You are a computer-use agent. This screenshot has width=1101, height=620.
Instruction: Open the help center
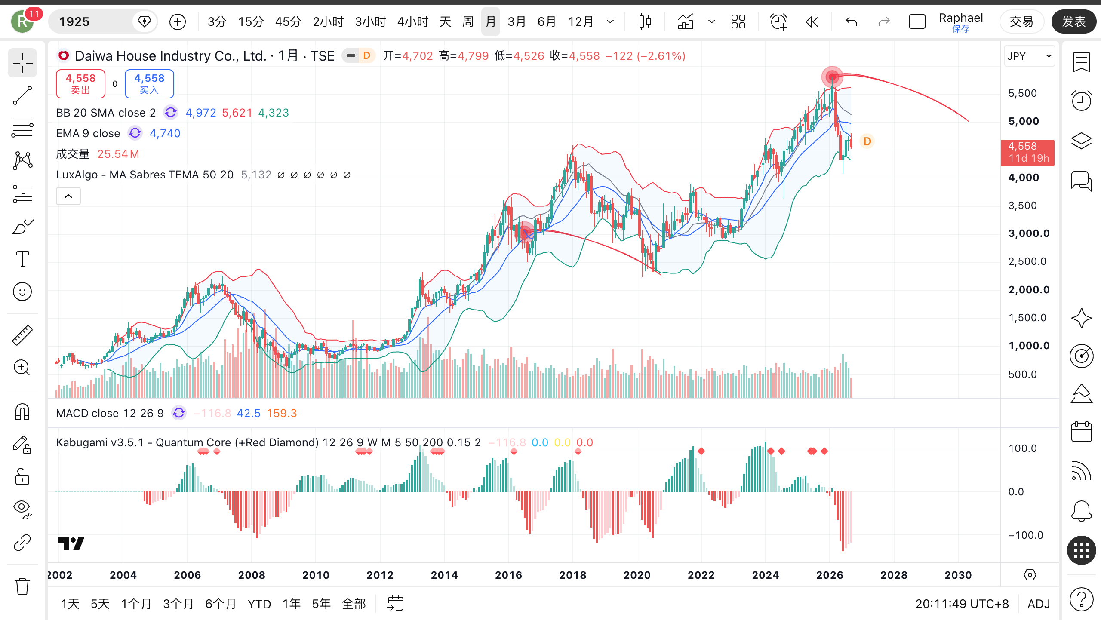(1081, 599)
